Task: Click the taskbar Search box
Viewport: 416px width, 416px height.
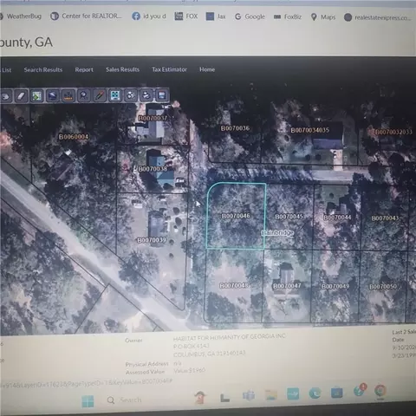Action: [124, 400]
